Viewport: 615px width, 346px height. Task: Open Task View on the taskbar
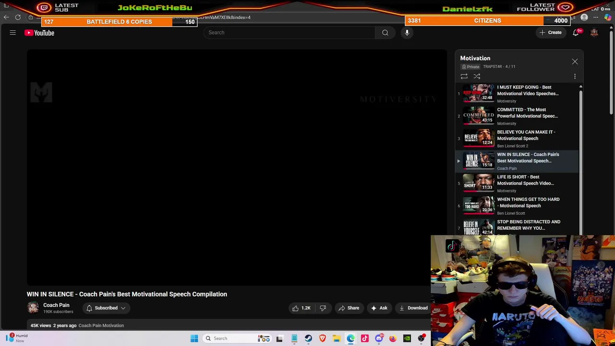[280, 338]
